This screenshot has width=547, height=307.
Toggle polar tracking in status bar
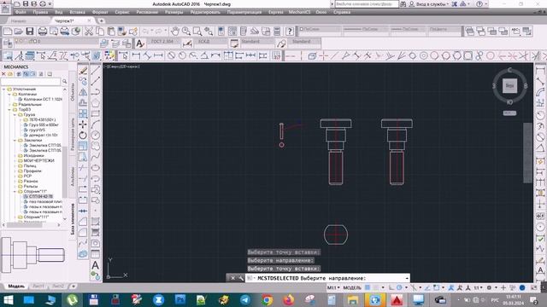point(400,287)
